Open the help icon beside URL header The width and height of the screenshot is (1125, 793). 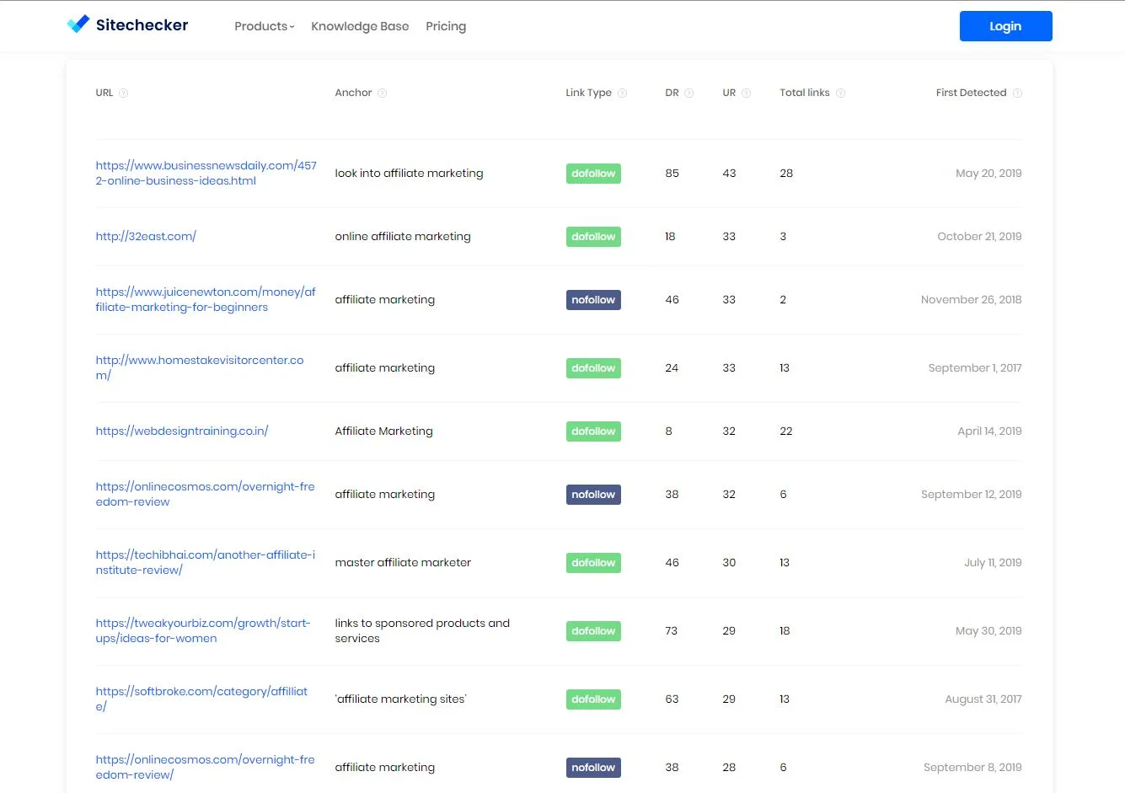pyautogui.click(x=123, y=93)
